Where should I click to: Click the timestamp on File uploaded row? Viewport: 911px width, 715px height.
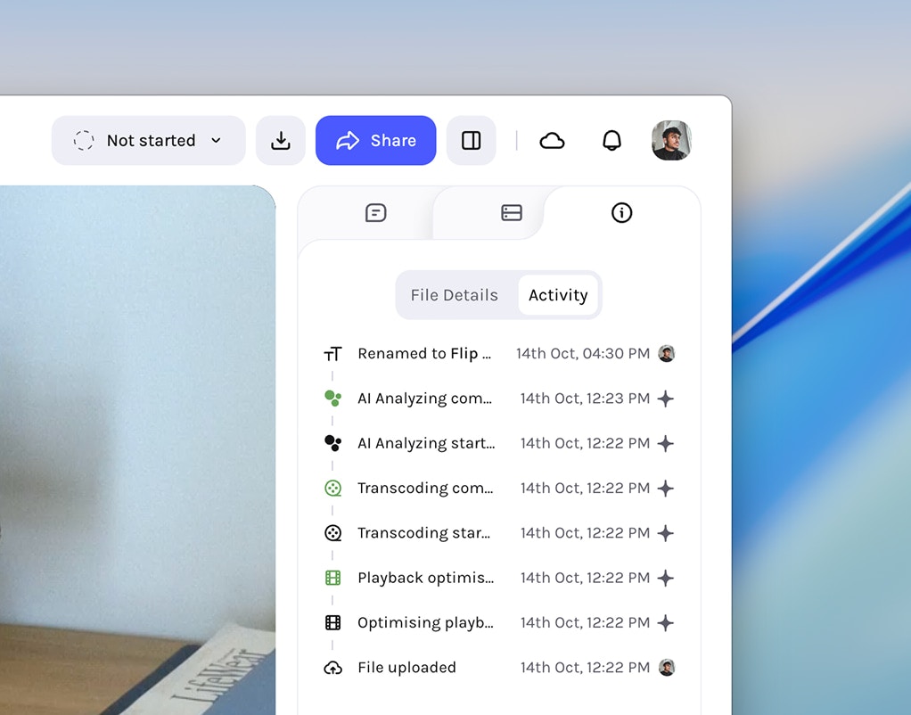coord(585,668)
